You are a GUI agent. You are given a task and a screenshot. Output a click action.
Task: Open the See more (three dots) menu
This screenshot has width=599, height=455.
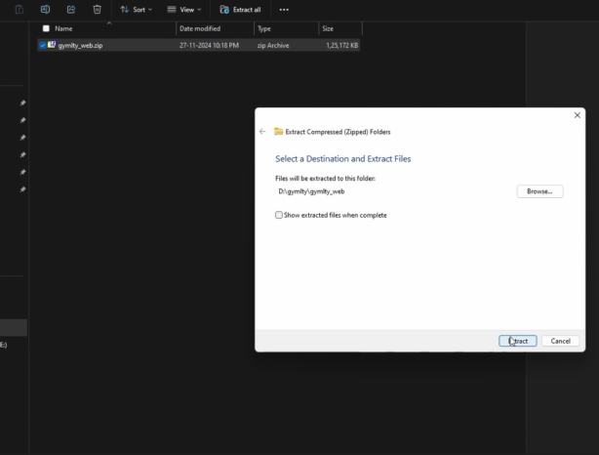click(284, 10)
